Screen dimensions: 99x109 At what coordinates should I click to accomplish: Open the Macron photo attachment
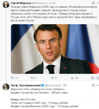pyautogui.click(x=55, y=49)
